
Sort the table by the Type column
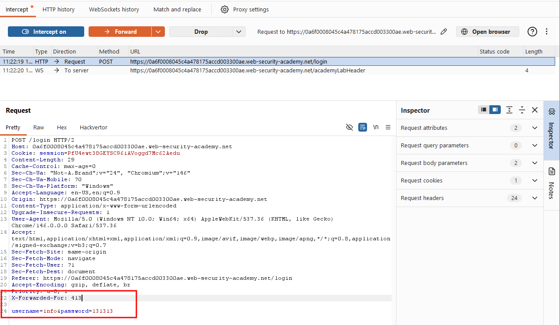coord(42,51)
